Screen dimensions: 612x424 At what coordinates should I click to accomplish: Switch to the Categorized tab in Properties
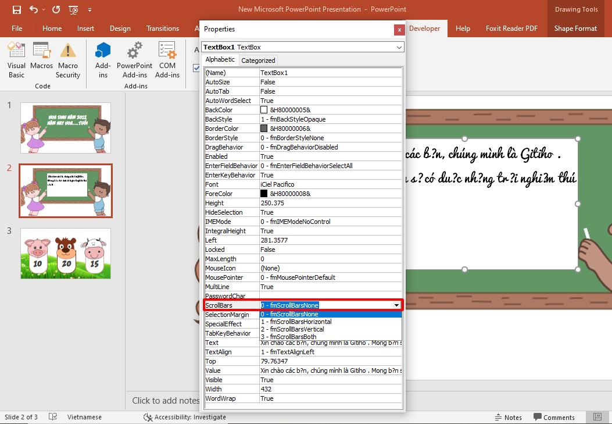[258, 60]
